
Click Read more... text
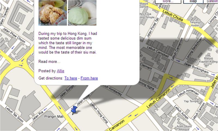49,61
